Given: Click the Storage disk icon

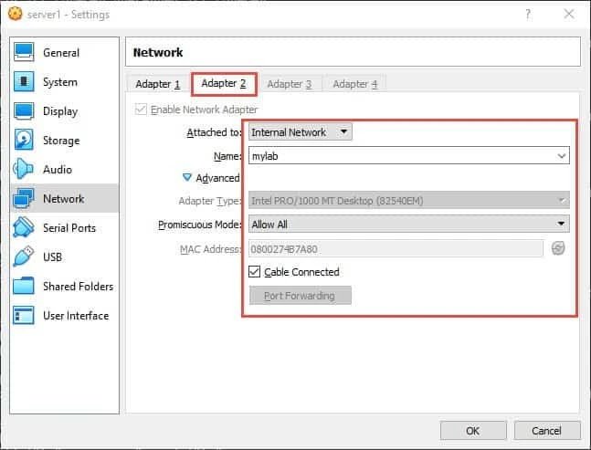Looking at the screenshot, I should tap(24, 140).
